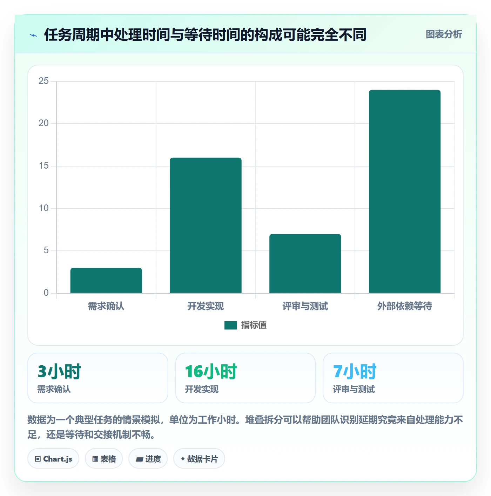This screenshot has width=491, height=496.
Task: Click the y-axis value 25
Action: coord(44,81)
